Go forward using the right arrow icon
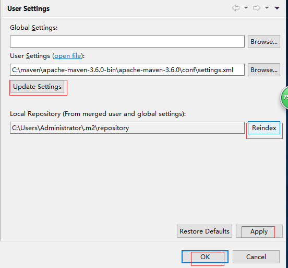 (257, 8)
